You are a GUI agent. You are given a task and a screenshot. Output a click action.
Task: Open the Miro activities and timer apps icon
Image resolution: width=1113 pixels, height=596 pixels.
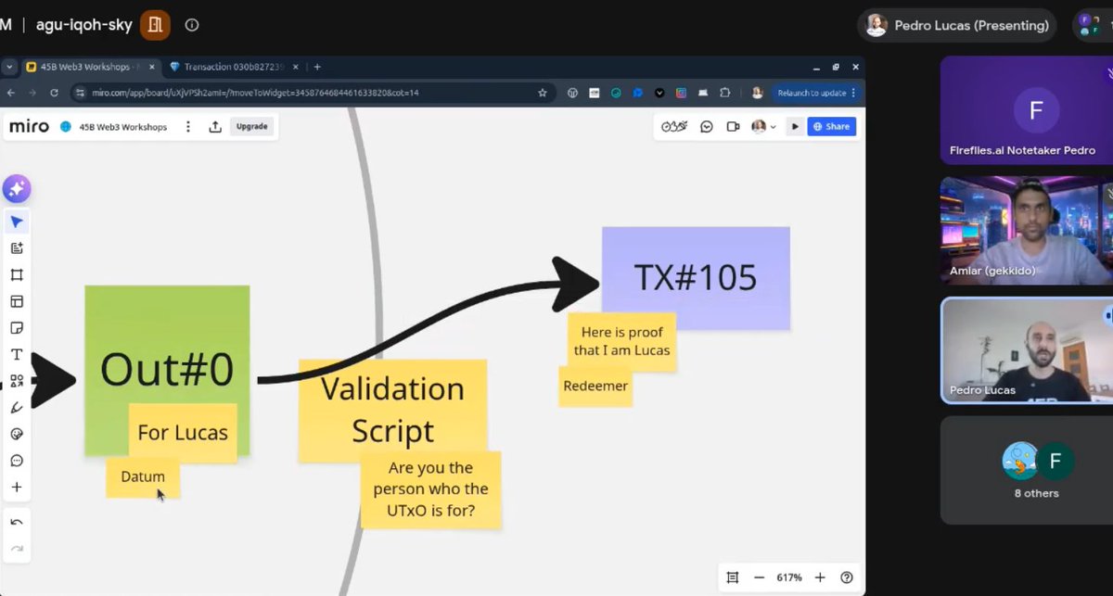coord(674,127)
